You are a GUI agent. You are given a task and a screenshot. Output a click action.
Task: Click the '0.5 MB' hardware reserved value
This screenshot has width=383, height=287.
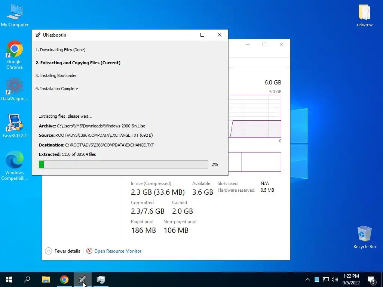[x=267, y=190]
